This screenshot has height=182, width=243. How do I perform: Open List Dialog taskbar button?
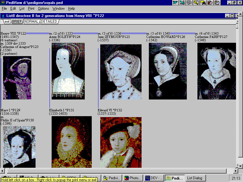click(196, 178)
